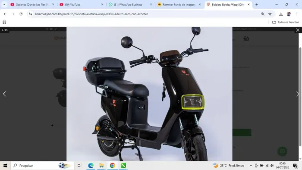Click the browser back arrow

[x=5, y=14]
